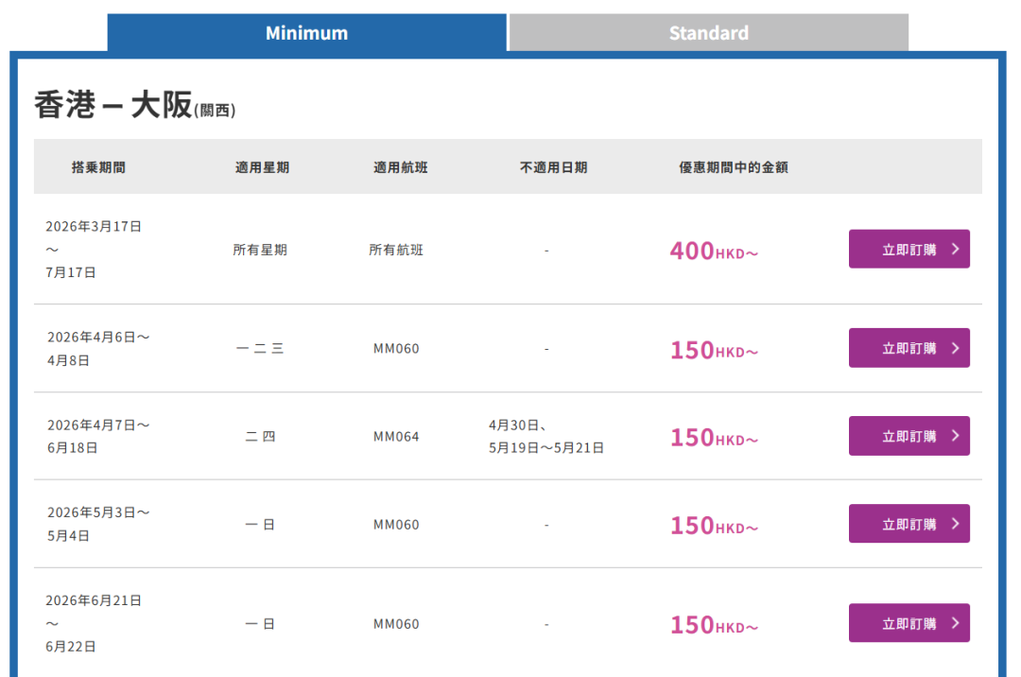
Task: Select the 2026年5月3日～5月4日 period
Action: pos(98,524)
